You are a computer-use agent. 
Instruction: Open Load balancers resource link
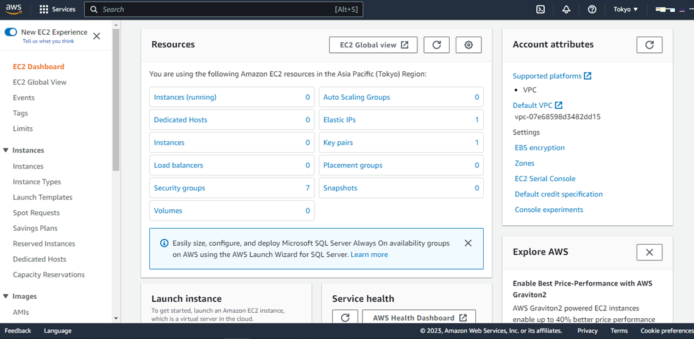pos(179,165)
